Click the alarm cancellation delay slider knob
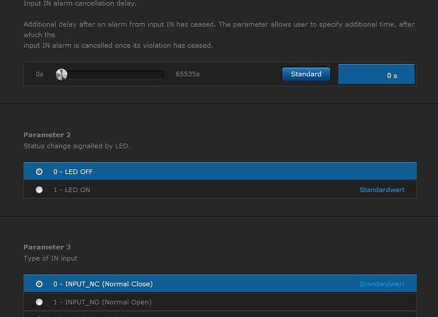 tap(62, 75)
